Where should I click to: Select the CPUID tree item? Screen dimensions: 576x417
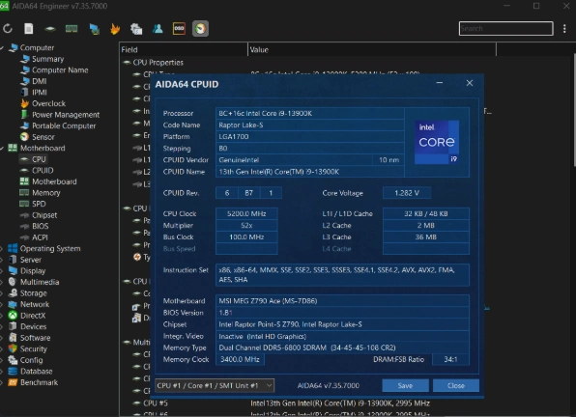coord(43,171)
